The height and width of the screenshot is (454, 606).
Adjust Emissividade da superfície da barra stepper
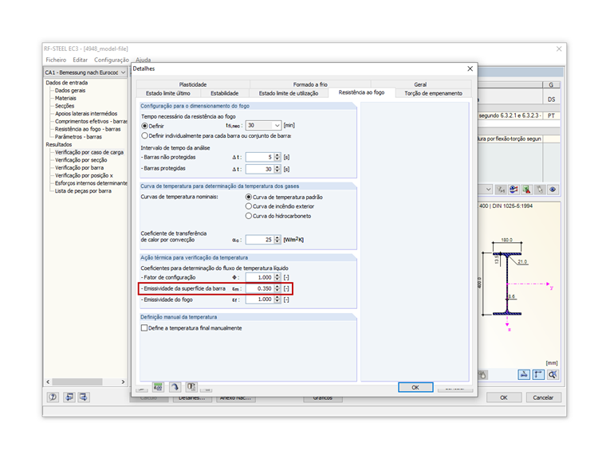point(277,288)
